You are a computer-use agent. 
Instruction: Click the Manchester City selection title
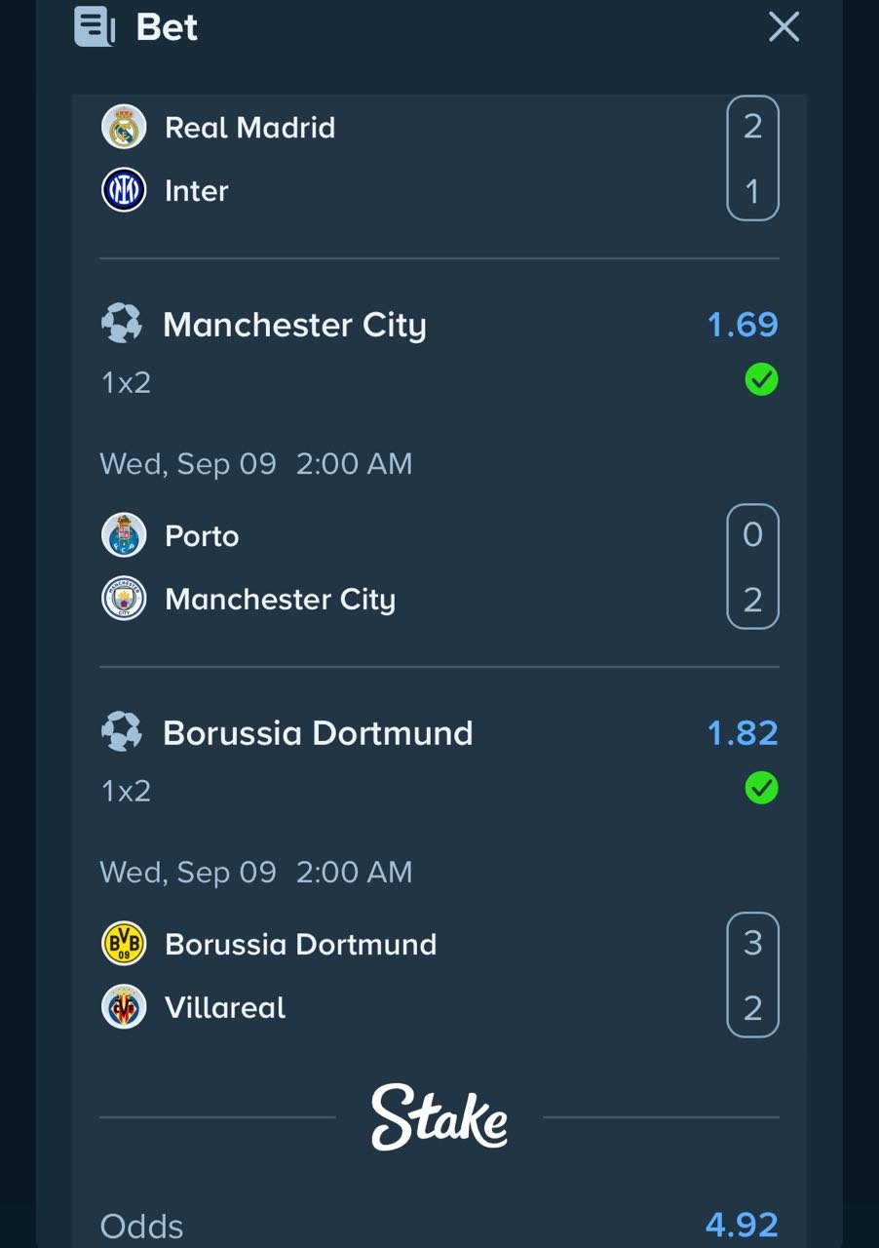tap(294, 325)
